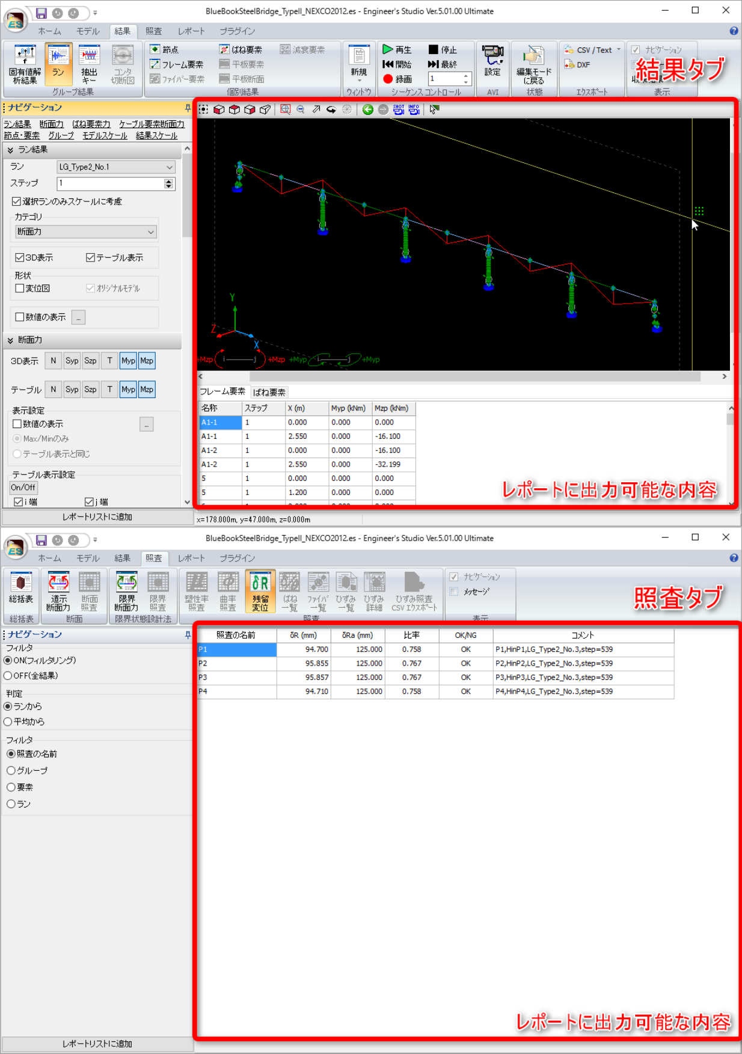Select 残留変位 check icon in lower window
The image size is (742, 1054).
(260, 592)
